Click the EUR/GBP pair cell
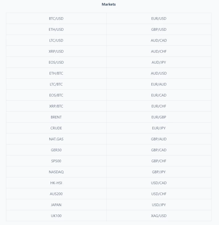 [159, 117]
